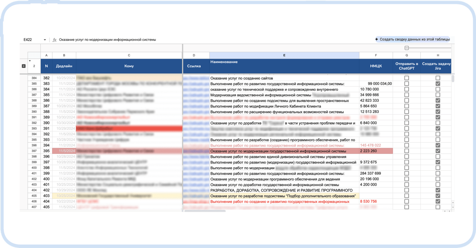Click the 'Дедлайн' header cell
The width and height of the screenshot is (476, 248).
click(64, 66)
